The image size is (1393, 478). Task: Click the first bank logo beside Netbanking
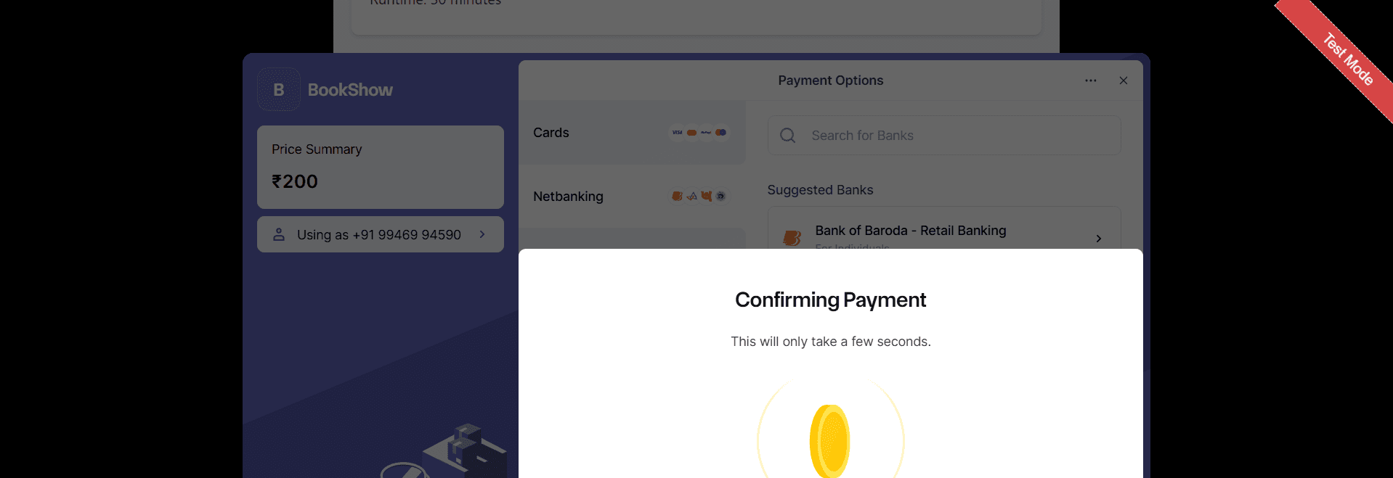pos(677,196)
